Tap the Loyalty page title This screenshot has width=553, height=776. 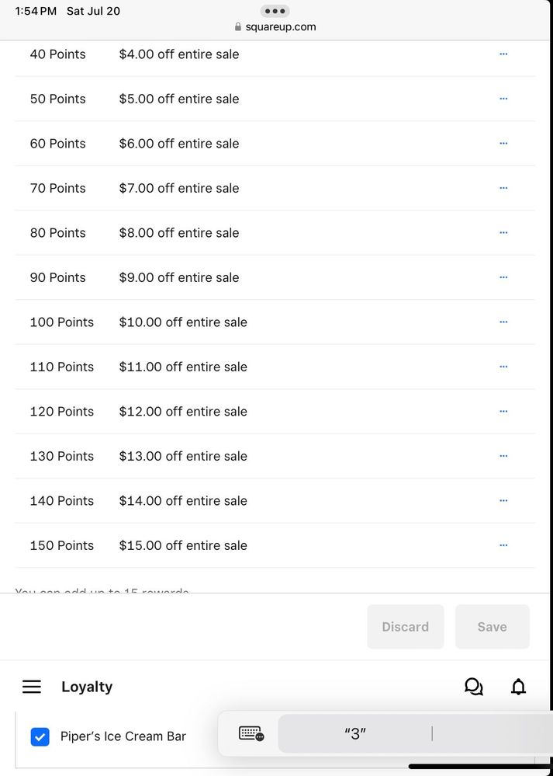click(87, 687)
